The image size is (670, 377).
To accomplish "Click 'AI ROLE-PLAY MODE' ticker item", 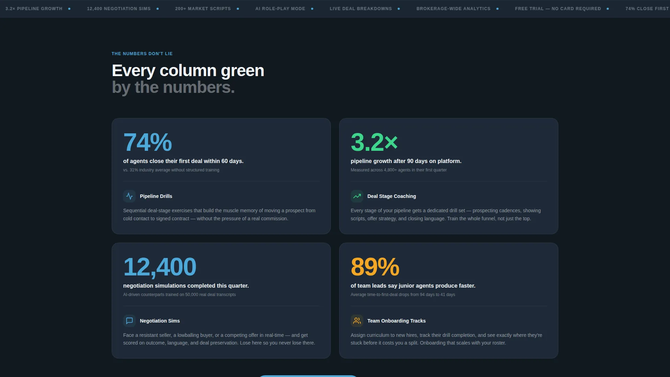I will click(280, 9).
